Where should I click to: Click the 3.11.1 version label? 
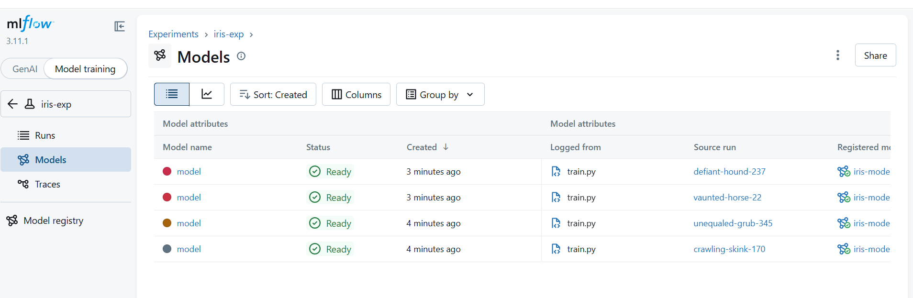point(17,41)
